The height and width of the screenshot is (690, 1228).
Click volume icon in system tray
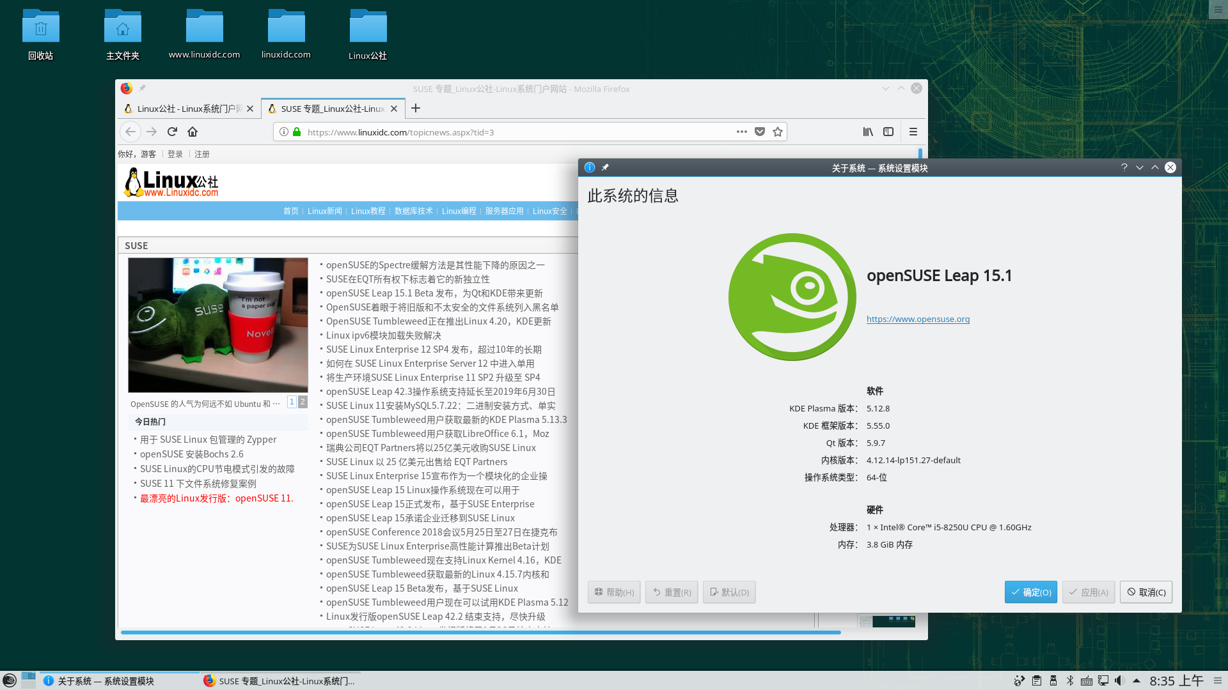click(1119, 680)
